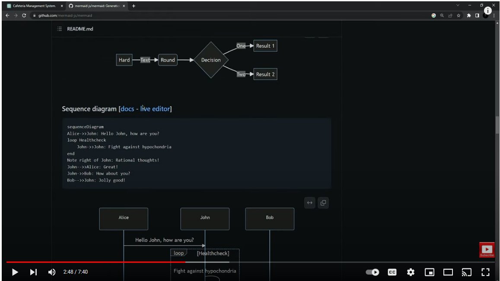Open the browser three-dot menu

click(x=495, y=15)
